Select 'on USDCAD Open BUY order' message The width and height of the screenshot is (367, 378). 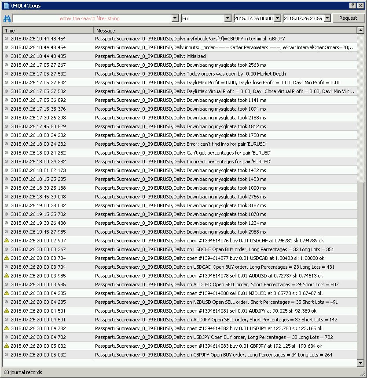215,267
